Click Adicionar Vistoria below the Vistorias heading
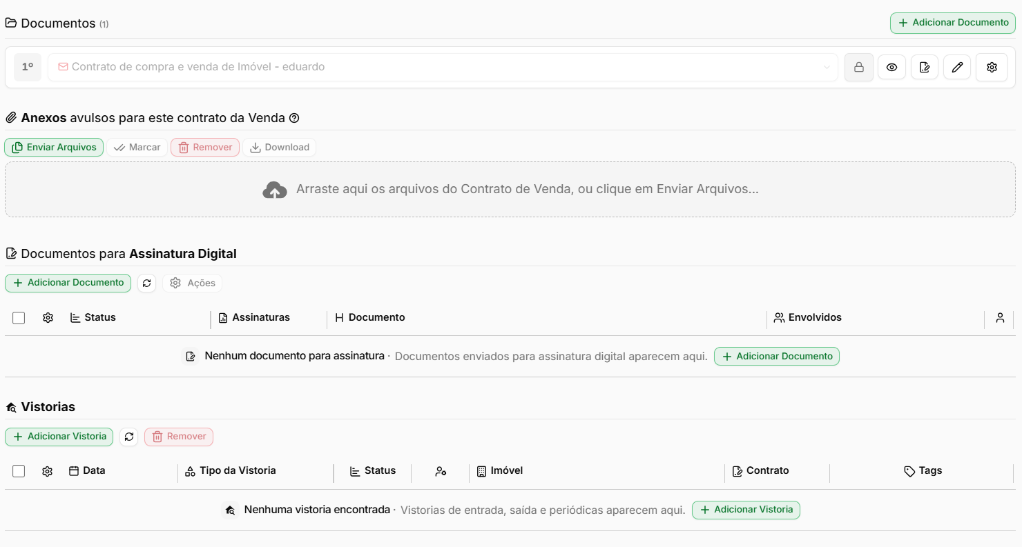The height and width of the screenshot is (547, 1022). click(59, 437)
